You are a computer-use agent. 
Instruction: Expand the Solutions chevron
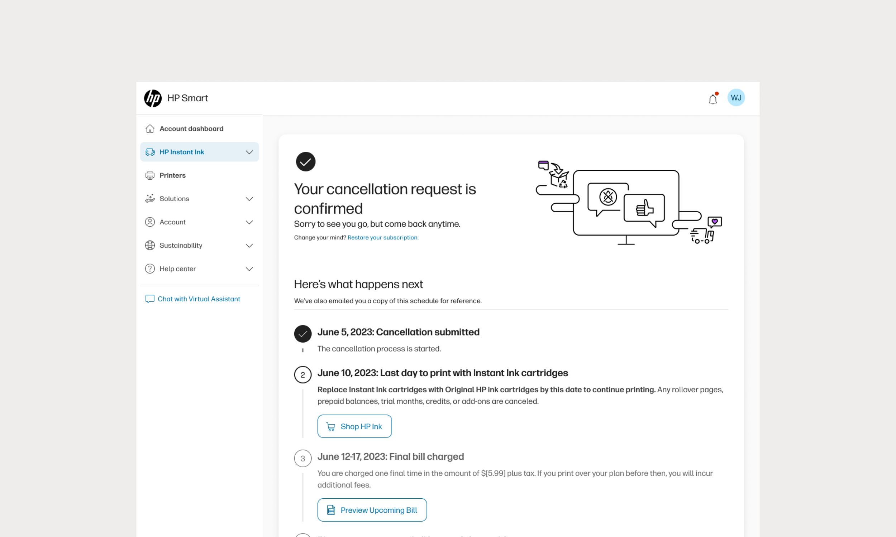pyautogui.click(x=249, y=199)
